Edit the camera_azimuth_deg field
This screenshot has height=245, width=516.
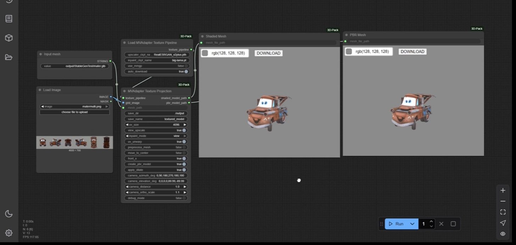(156, 176)
